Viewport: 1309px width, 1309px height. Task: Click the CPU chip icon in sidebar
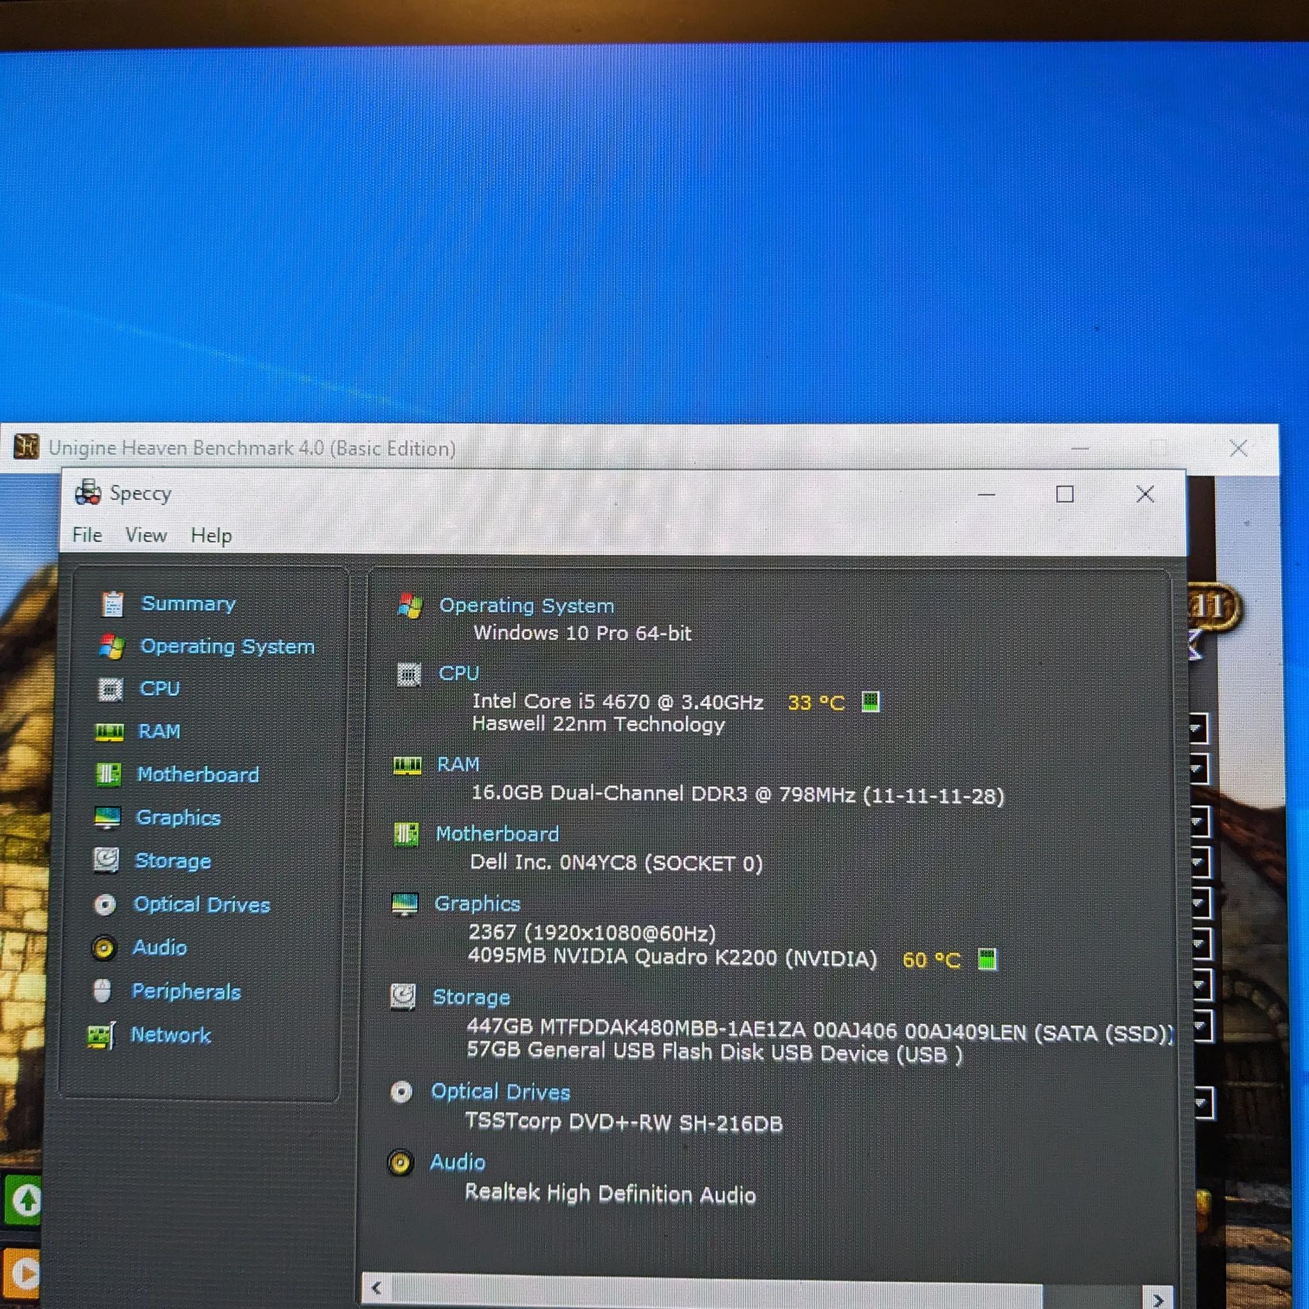[x=111, y=689]
